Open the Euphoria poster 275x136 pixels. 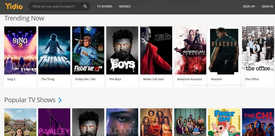[x=122, y=122]
